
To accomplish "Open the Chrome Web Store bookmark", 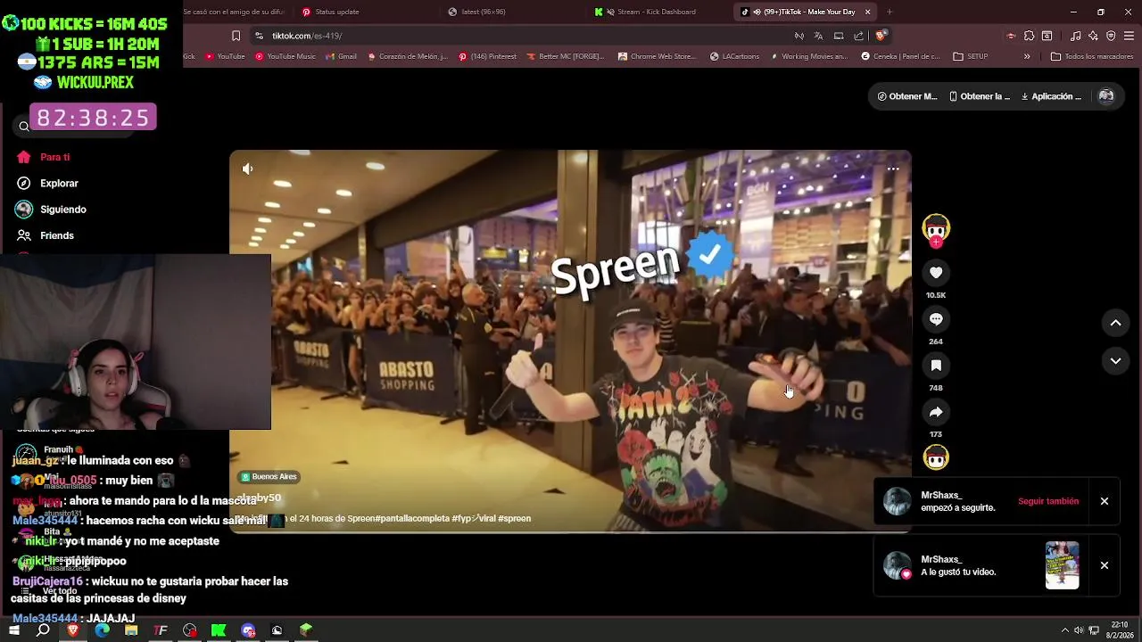I will pyautogui.click(x=657, y=56).
